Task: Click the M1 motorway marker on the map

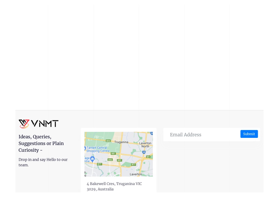Action: pos(148,157)
